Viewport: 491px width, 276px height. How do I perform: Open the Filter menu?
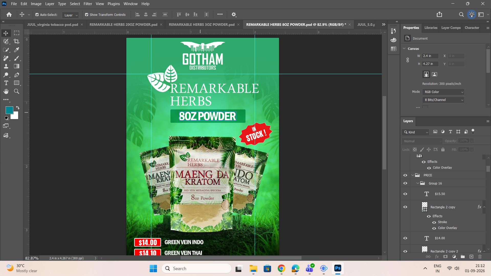click(88, 4)
